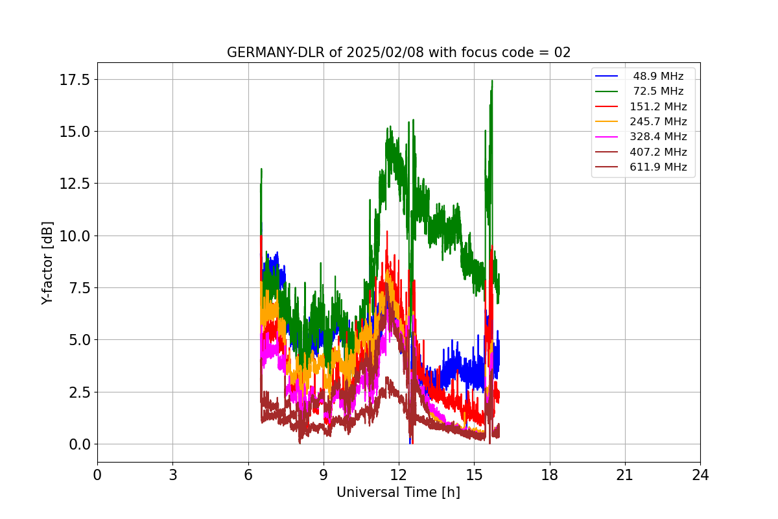This screenshot has width=778, height=519.
Task: Click hour 6 on the Universal Time axis
Action: coord(248,475)
